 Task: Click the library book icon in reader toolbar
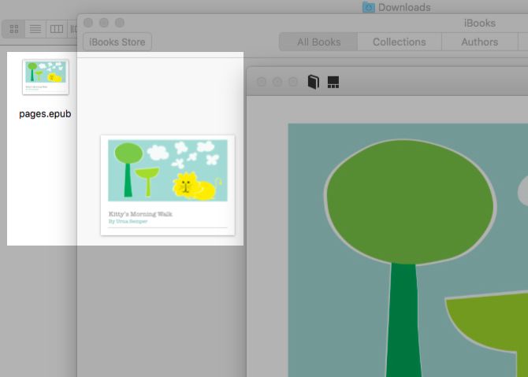pos(314,82)
